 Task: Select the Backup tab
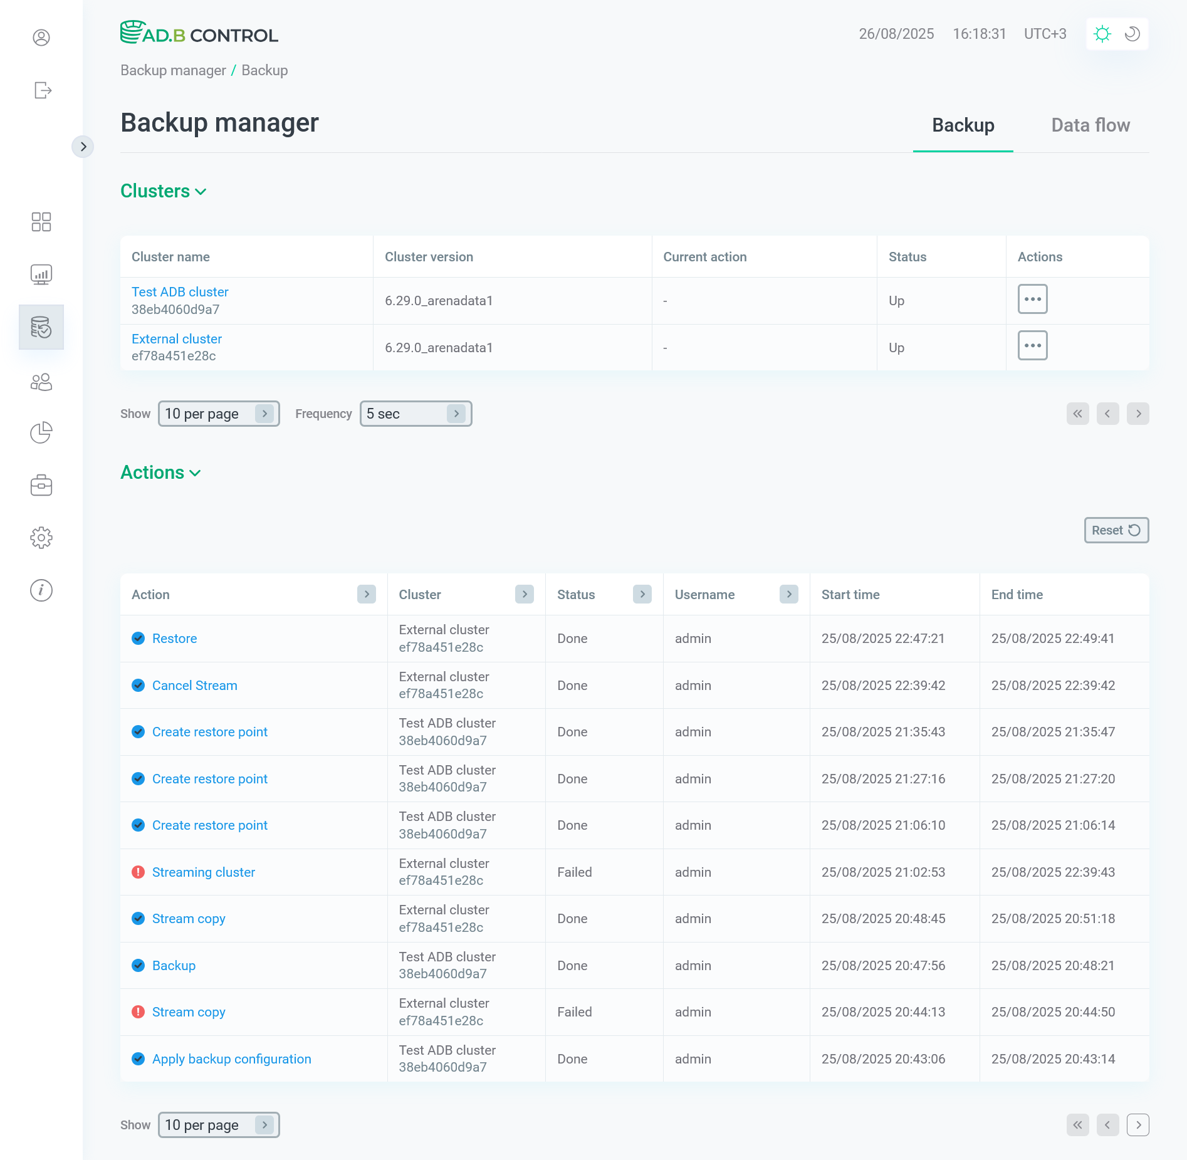click(x=963, y=125)
